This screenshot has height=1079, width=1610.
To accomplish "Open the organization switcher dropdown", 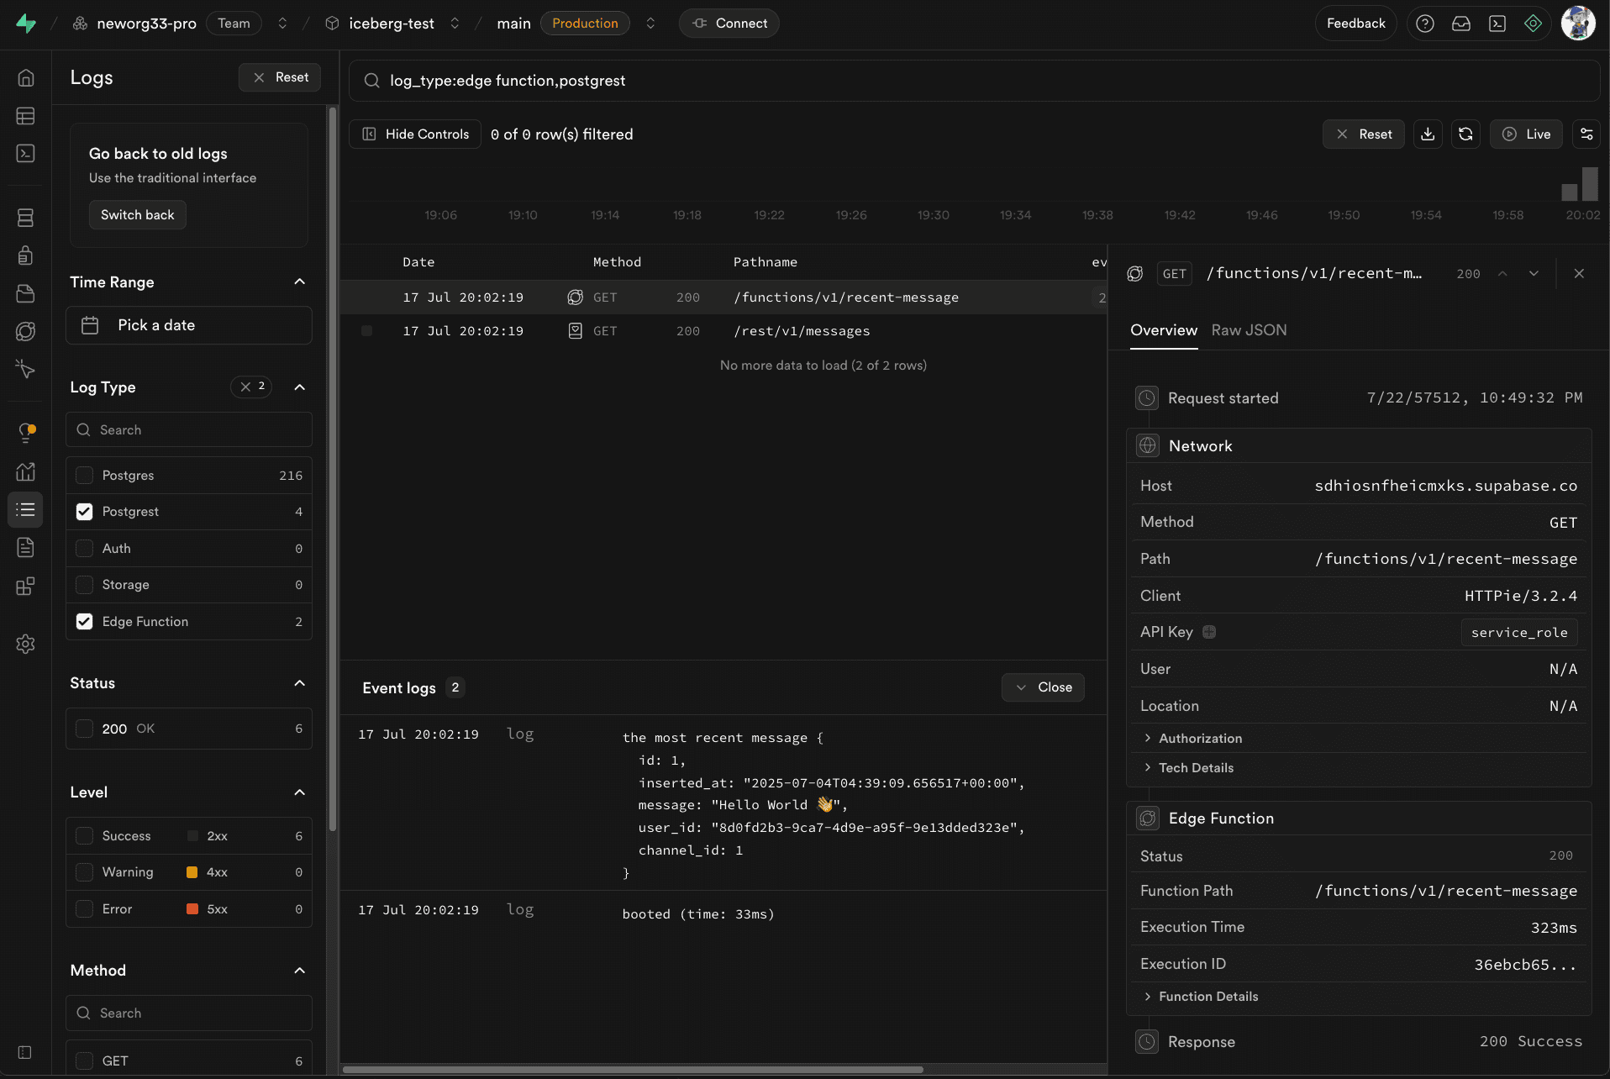I will (x=282, y=24).
